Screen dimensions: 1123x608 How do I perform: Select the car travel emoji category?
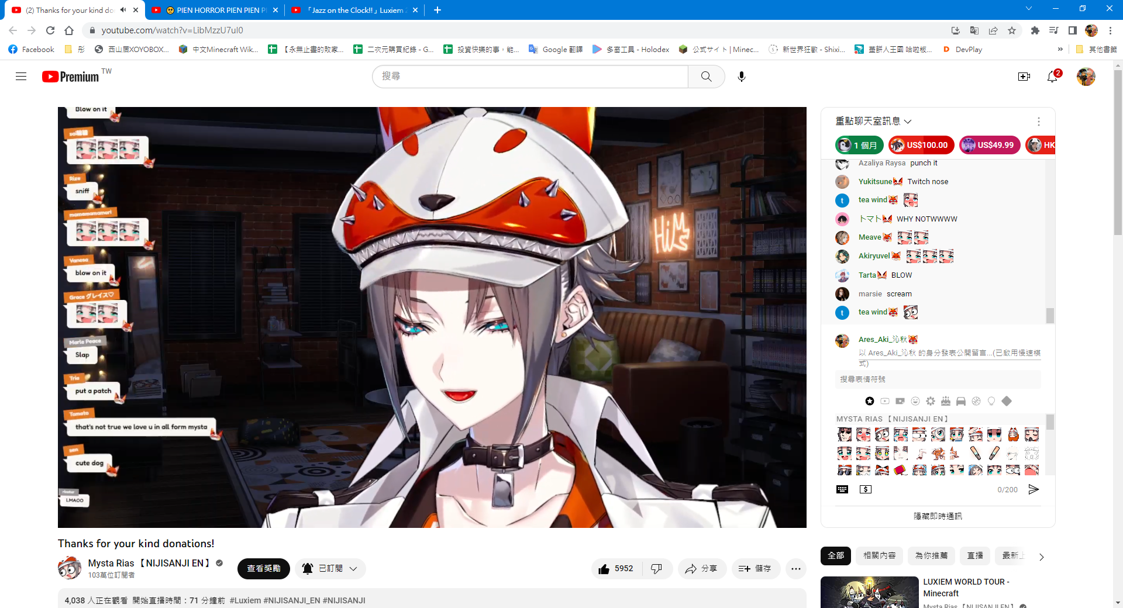[x=961, y=401]
